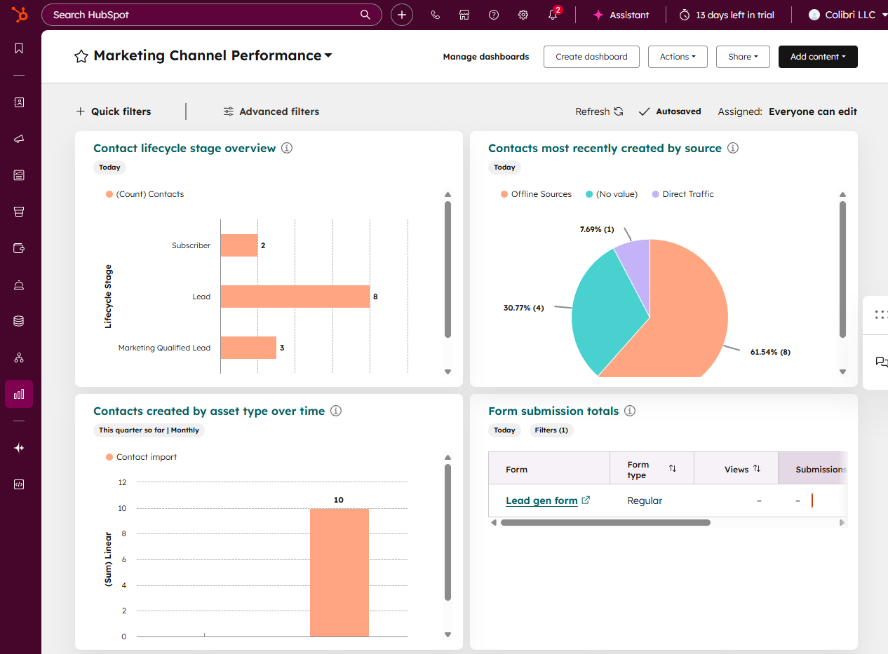Open the Lead gen form link
The width and height of the screenshot is (888, 654).
[x=542, y=500]
